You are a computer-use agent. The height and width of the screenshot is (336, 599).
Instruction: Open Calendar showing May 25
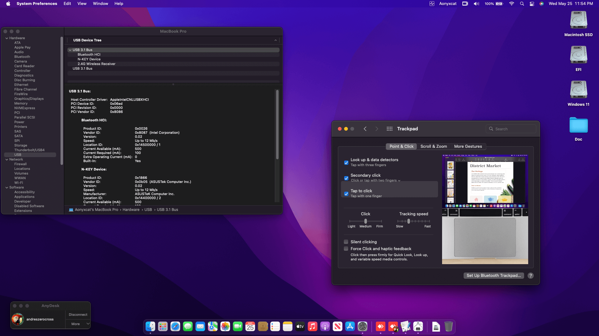pos(250,326)
